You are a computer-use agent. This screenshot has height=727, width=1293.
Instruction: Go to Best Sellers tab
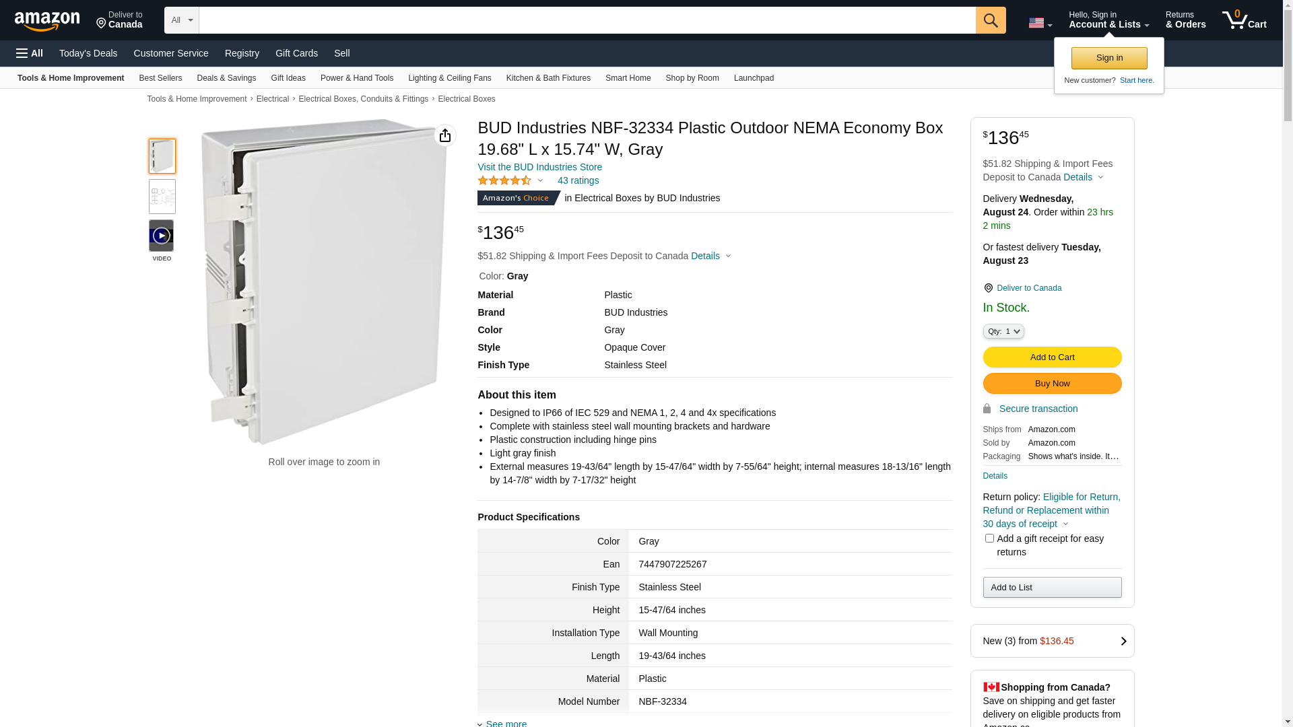click(x=160, y=78)
